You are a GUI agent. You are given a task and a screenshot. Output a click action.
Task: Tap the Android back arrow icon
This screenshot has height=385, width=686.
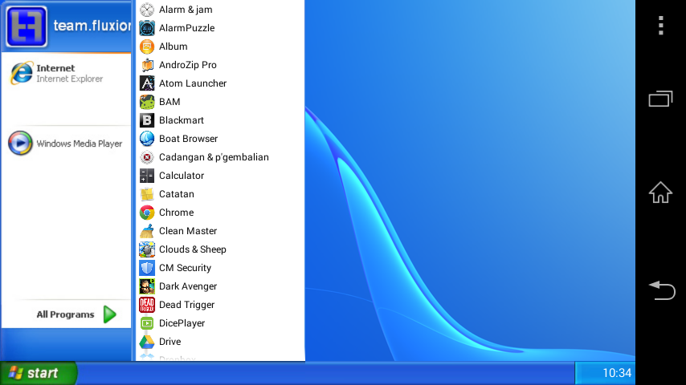[662, 290]
